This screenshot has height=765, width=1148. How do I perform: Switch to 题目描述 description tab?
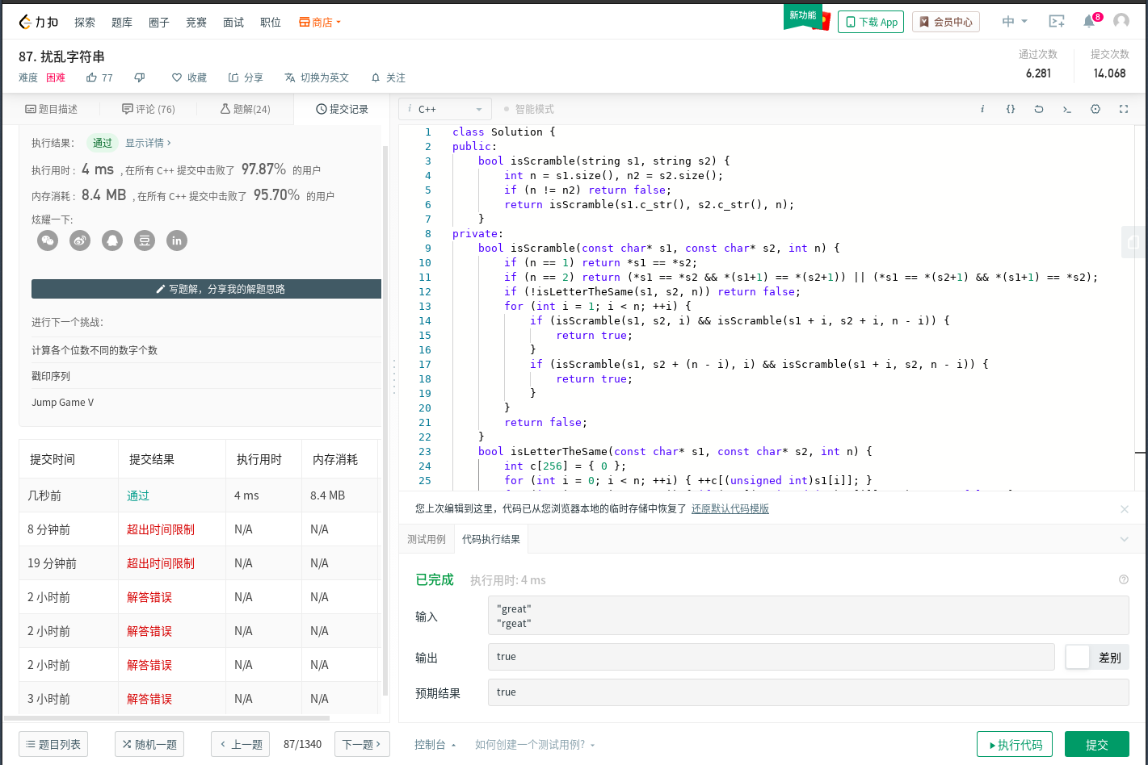tap(52, 109)
